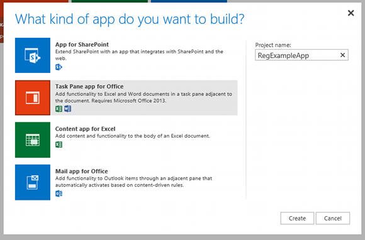Click small SharePoint icon under App for SharePoint

59,67
